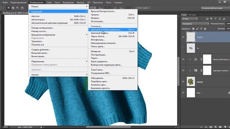Select the new selection mode icon

click(9, 8)
